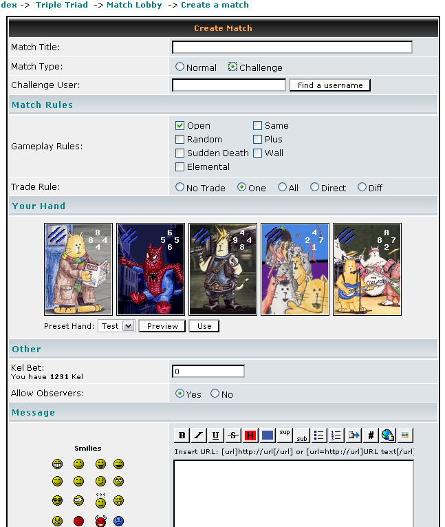
Task: Set Allow Observers to Yes
Action: (180, 394)
